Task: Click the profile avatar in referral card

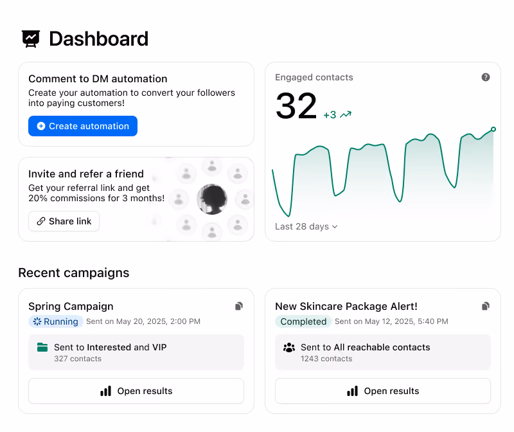Action: [212, 199]
